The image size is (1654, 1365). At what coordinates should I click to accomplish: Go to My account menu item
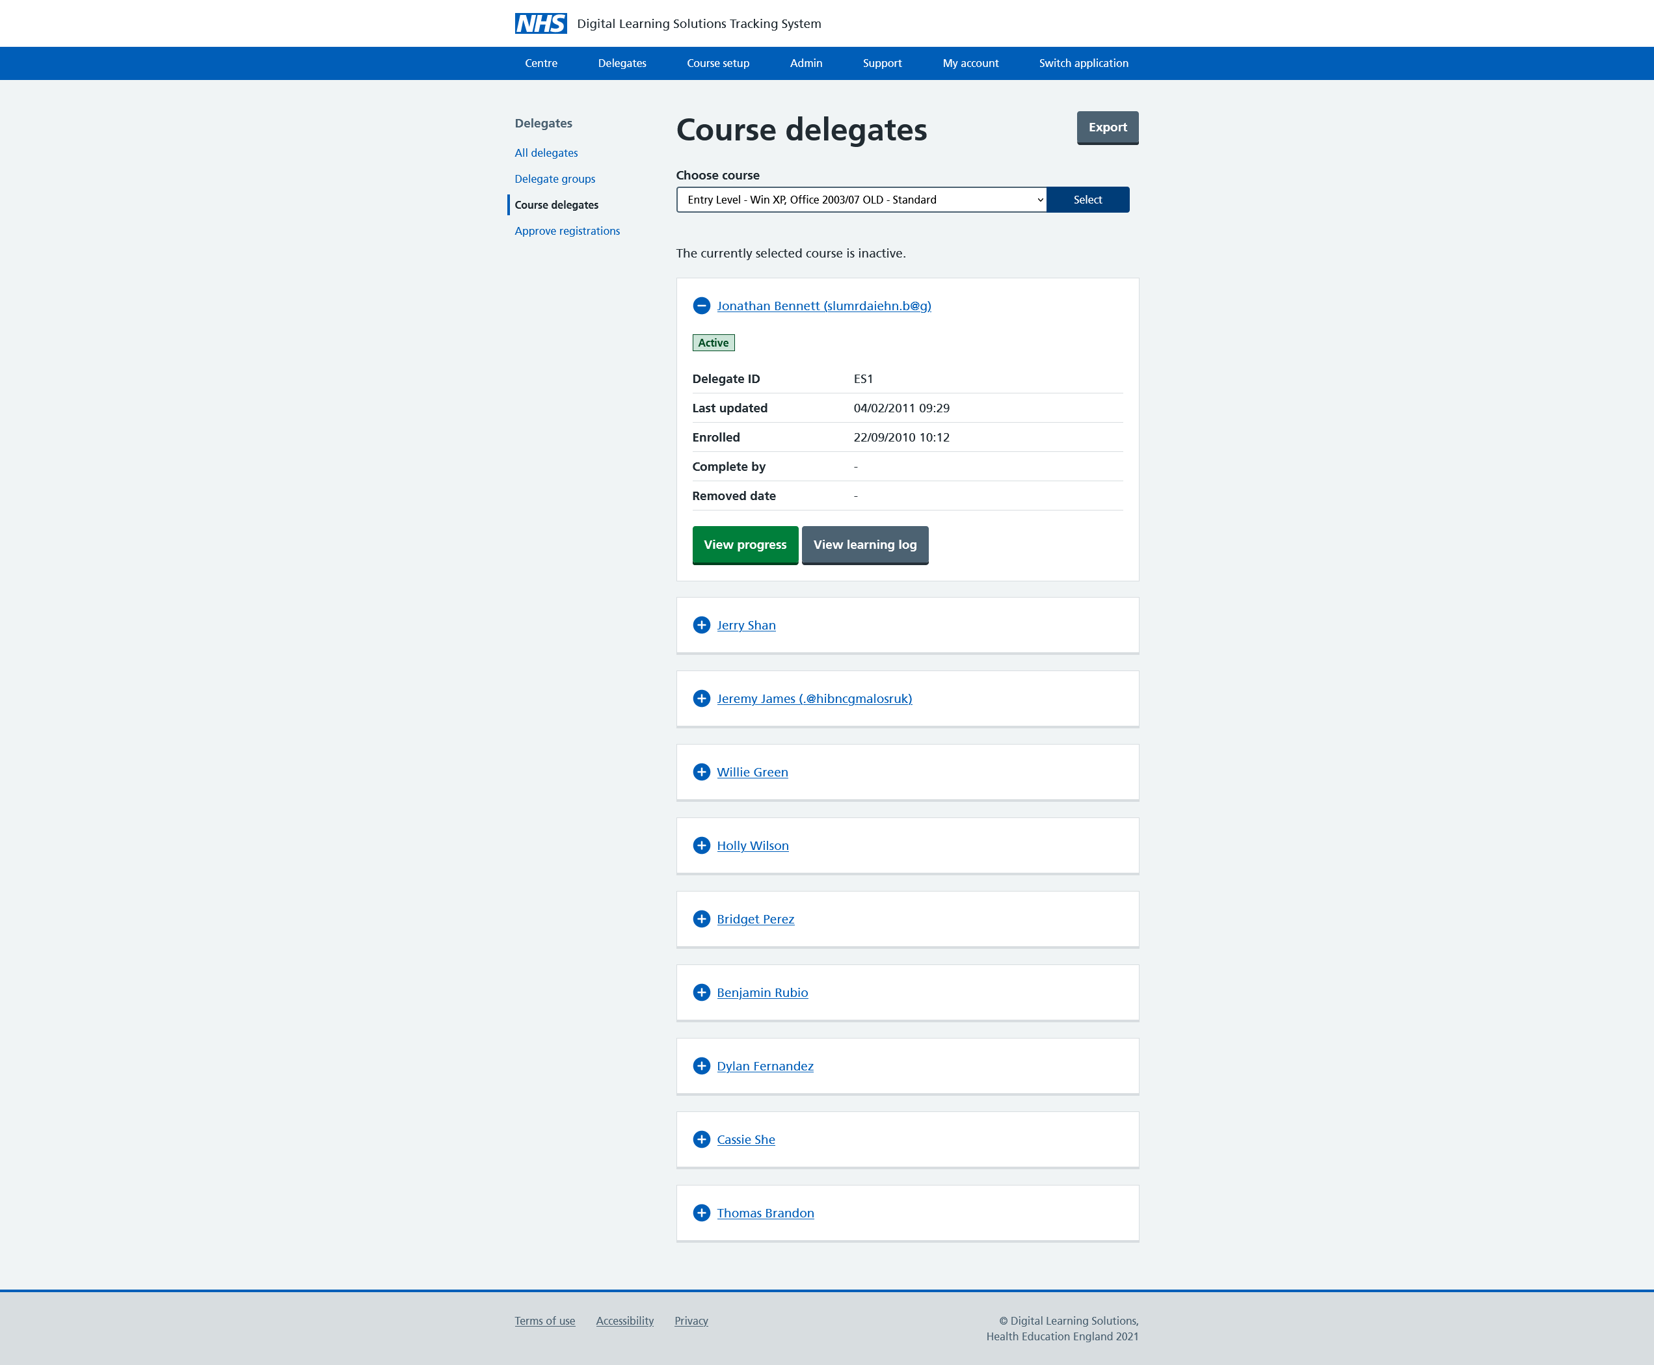pos(970,64)
